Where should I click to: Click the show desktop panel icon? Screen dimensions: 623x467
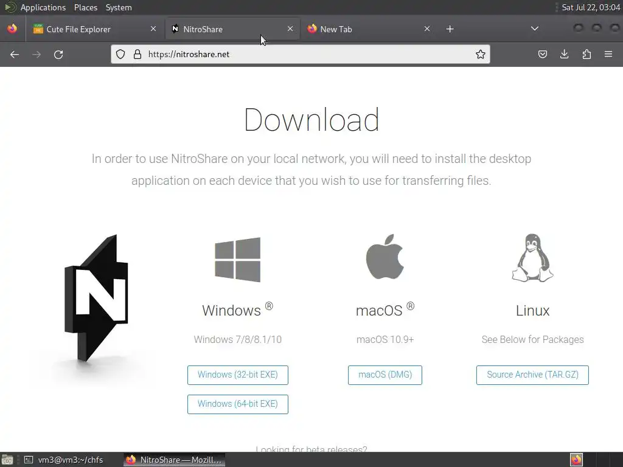7,460
